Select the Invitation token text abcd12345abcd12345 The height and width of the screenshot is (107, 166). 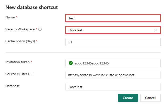pos(92,63)
